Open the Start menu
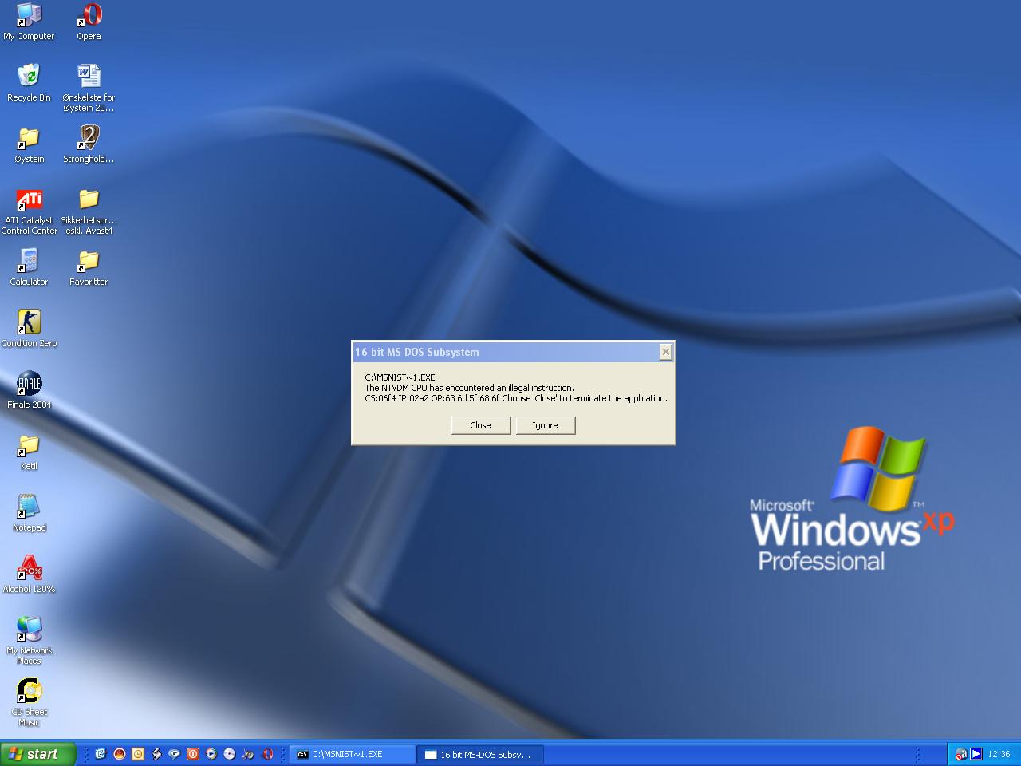This screenshot has height=766, width=1021. pyautogui.click(x=38, y=754)
